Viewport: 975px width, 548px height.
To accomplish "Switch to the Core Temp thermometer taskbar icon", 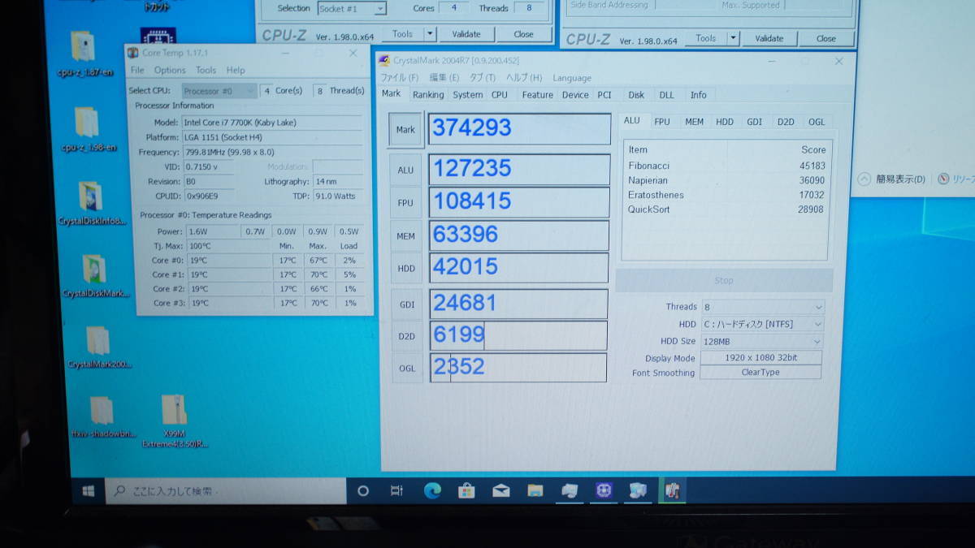I will [672, 491].
